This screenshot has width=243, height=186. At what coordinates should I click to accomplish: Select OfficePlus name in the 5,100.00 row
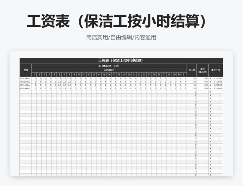(26, 79)
